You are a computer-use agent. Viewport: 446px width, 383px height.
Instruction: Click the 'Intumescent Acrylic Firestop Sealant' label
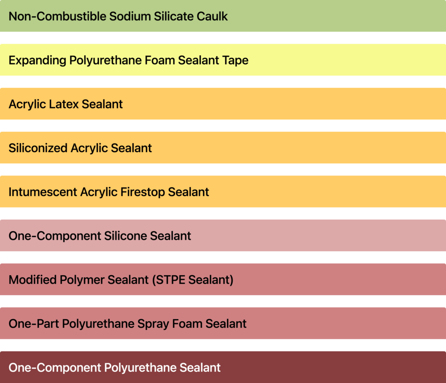(108, 192)
